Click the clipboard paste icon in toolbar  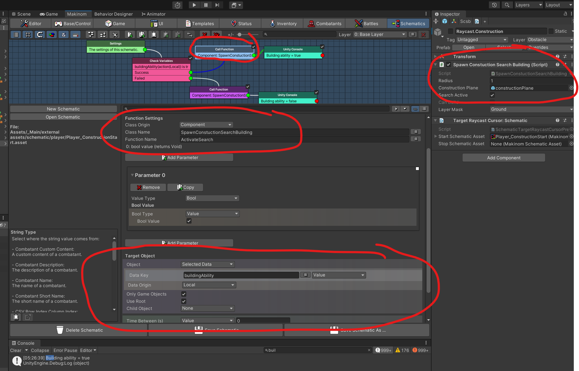point(154,35)
